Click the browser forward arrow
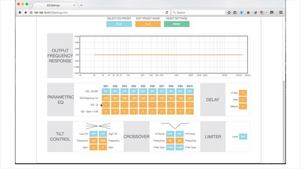301x169 pixels. [26, 13]
